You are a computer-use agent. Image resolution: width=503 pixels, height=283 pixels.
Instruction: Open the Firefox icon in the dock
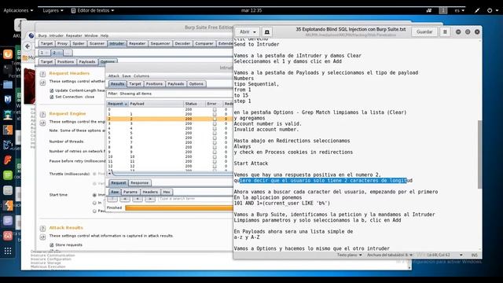pos(8,54)
